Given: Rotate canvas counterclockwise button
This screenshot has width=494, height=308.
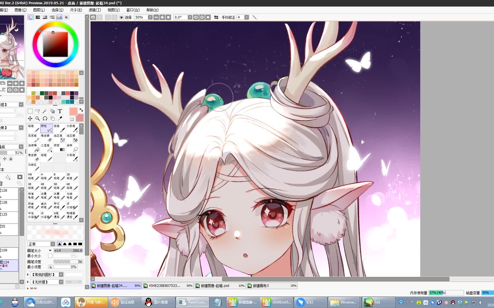Looking at the screenshot, I should click(x=196, y=17).
